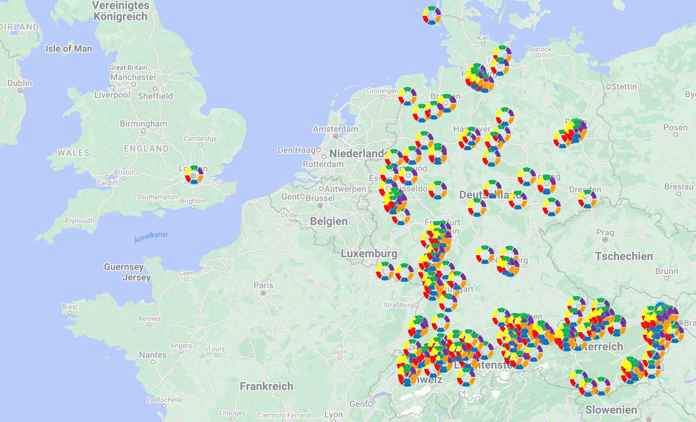Click the Tschechien country label
Viewport: 696px width, 422px height.
[x=624, y=256]
